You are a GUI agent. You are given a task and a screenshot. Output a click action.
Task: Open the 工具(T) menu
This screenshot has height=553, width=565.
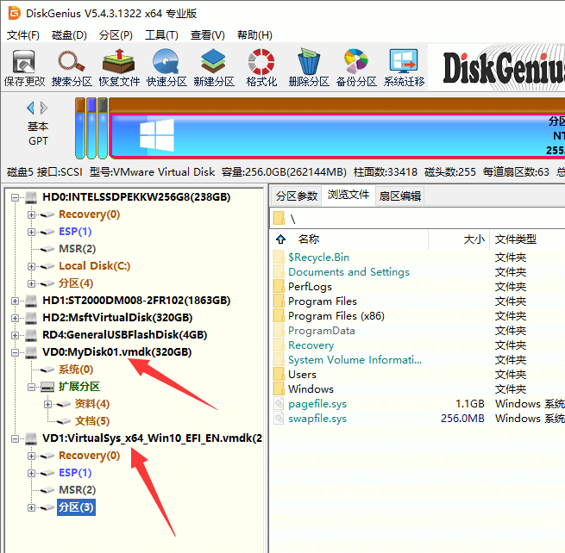click(x=161, y=35)
